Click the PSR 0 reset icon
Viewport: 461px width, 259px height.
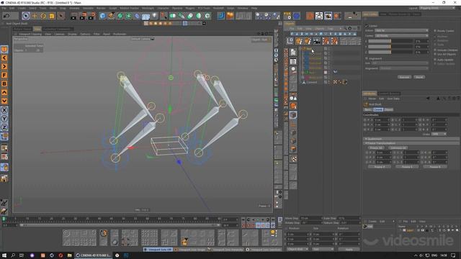coord(287,16)
